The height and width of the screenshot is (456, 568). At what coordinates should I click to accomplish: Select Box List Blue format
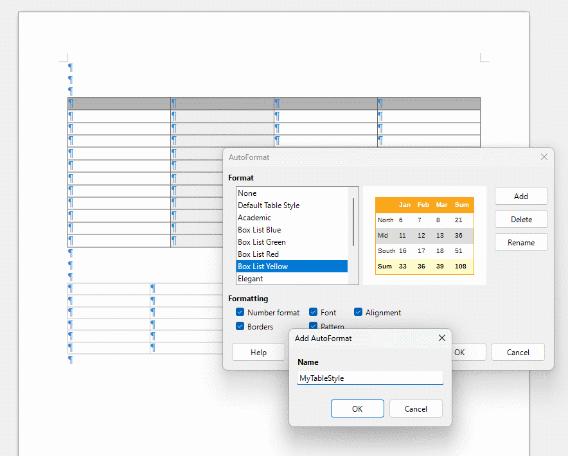pos(292,230)
